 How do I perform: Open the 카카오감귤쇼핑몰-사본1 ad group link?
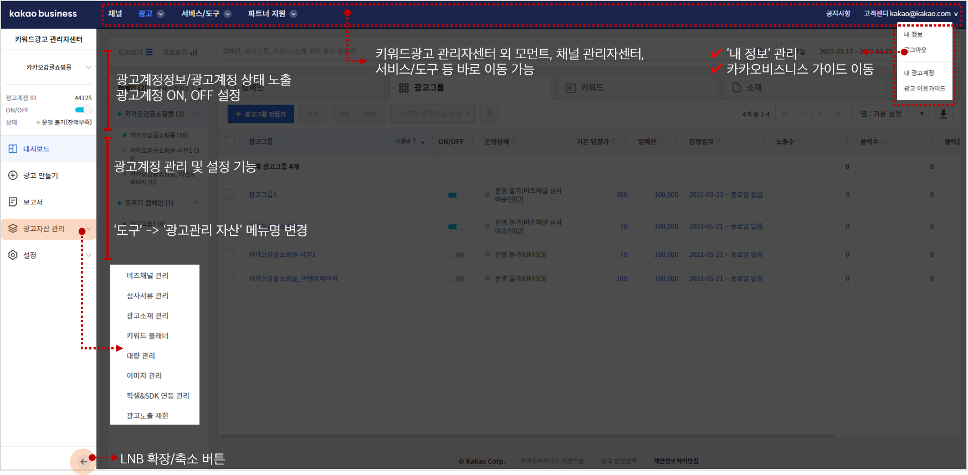(282, 255)
